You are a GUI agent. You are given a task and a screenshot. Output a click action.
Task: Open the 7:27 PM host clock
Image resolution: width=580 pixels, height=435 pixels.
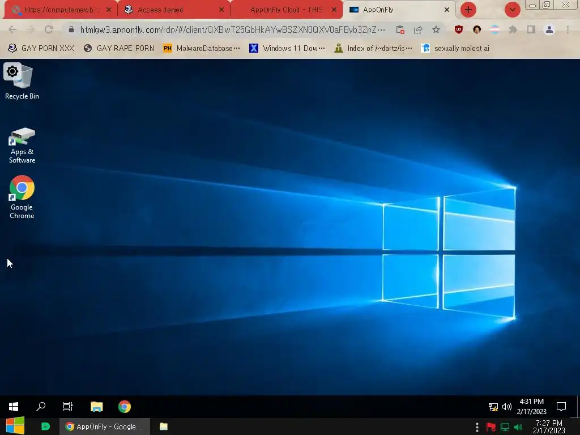(x=549, y=427)
